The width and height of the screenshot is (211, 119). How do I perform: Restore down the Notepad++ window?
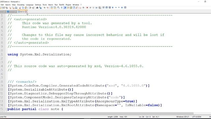tap(205, 2)
